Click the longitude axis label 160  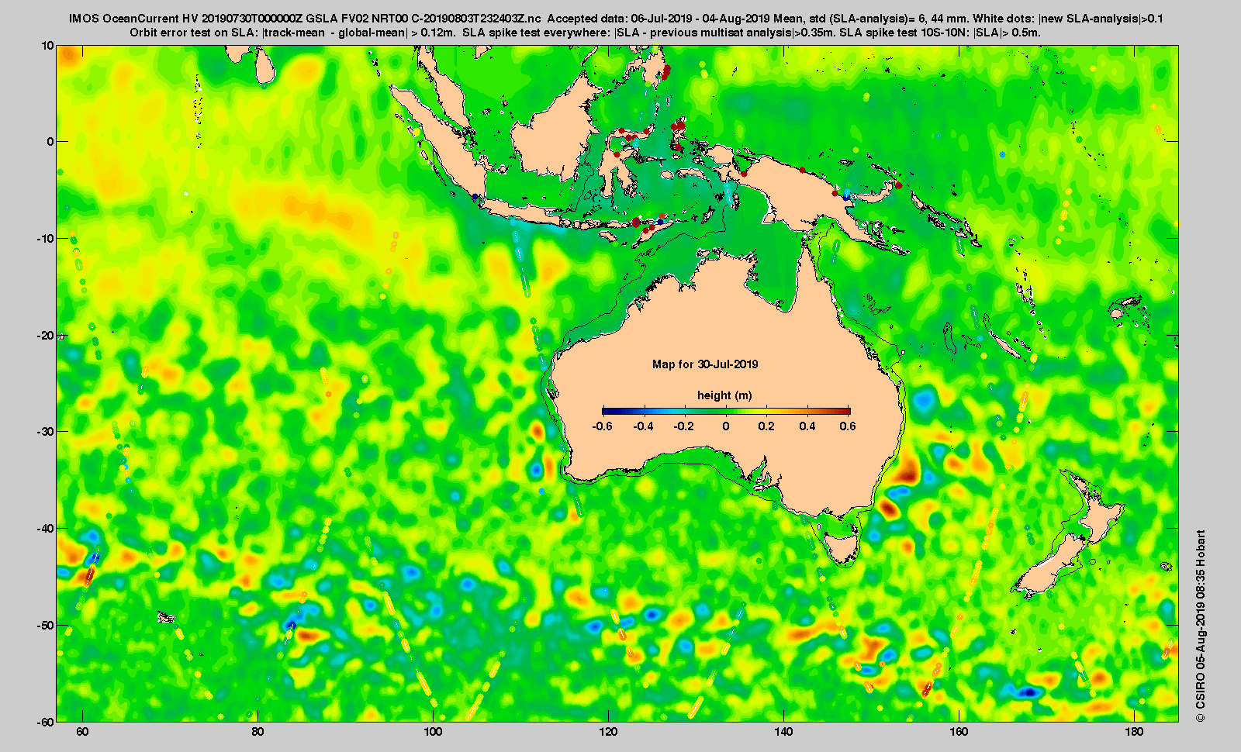(x=959, y=732)
